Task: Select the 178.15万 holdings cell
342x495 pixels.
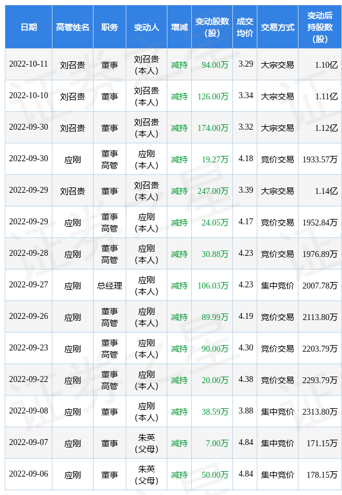Action: pyautogui.click(x=322, y=475)
